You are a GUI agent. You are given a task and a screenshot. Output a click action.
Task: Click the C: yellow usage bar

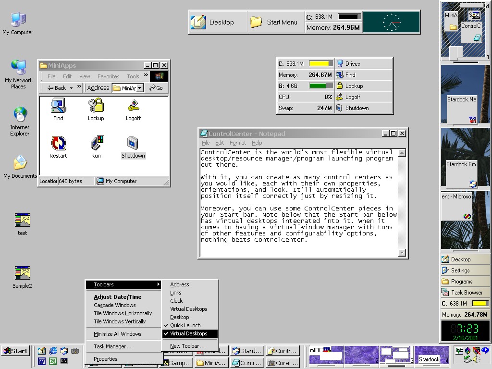point(320,64)
